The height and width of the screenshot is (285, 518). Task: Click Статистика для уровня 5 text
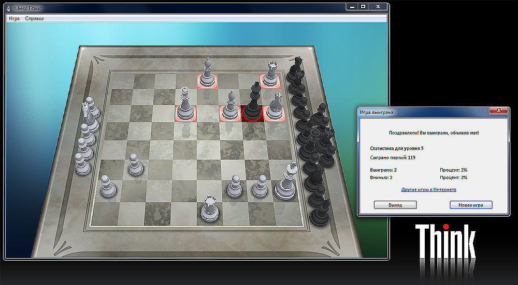click(397, 148)
